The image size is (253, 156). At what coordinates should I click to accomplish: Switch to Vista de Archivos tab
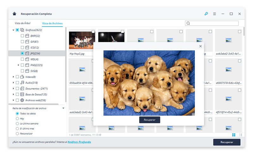coord(52,23)
